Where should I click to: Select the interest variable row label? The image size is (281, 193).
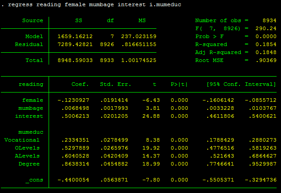pos(29,116)
